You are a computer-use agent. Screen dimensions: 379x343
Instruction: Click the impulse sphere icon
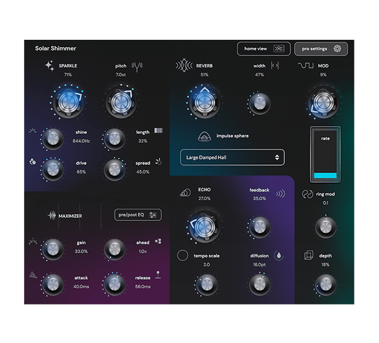[x=205, y=136]
